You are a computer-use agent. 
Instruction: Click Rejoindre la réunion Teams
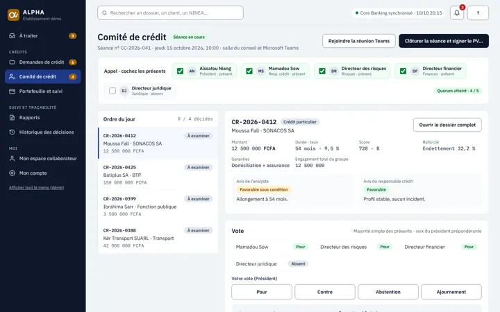359,41
